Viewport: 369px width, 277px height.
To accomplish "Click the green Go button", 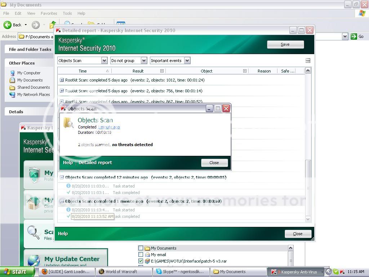I will (357, 36).
